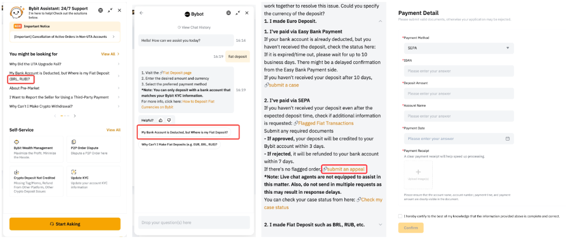The image size is (566, 242).
Task: Click the IBAN input field
Action: (459, 71)
